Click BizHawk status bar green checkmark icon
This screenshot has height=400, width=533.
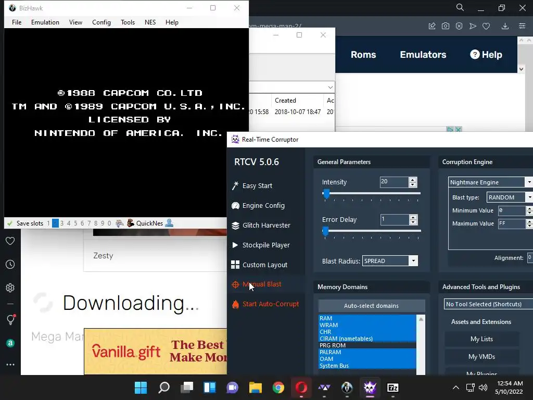tap(10, 223)
